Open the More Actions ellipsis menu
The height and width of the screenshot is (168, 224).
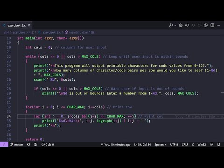point(218,25)
